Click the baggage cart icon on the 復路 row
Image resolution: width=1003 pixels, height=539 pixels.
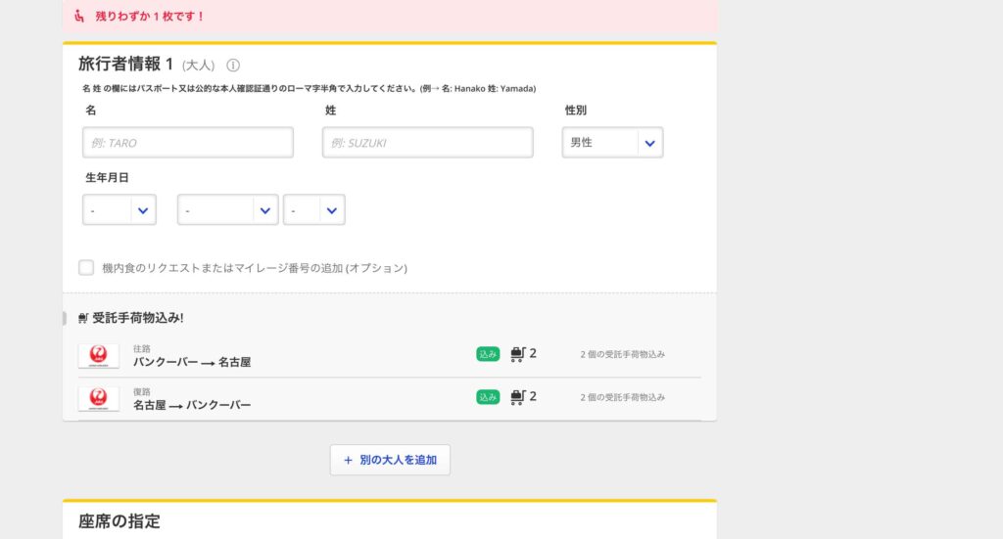click(x=517, y=397)
